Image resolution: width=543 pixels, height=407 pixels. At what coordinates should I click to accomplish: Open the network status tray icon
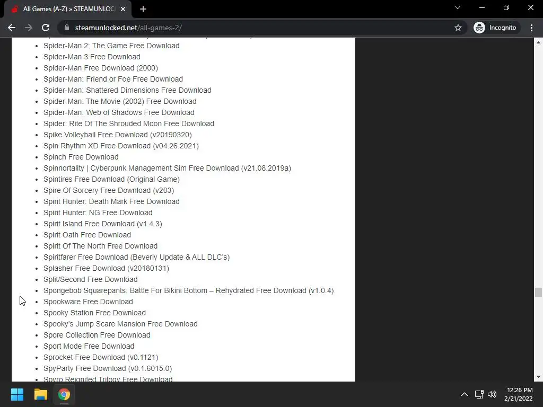click(479, 394)
